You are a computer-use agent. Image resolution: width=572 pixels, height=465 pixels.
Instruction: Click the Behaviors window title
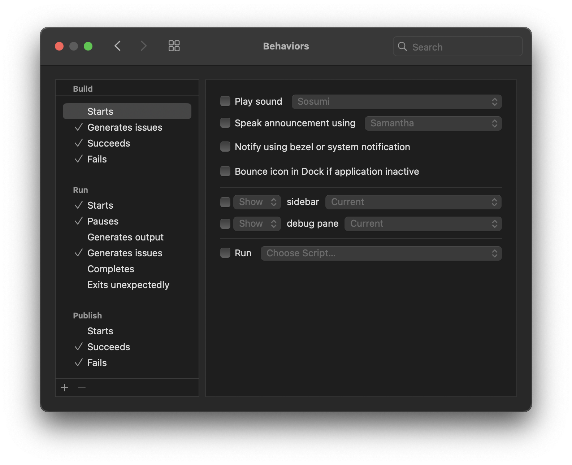[x=286, y=46]
